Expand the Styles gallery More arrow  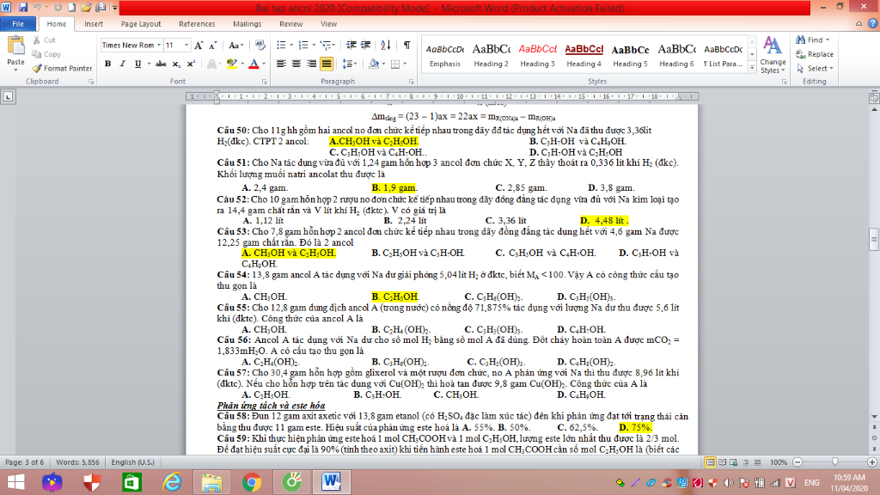tap(753, 68)
